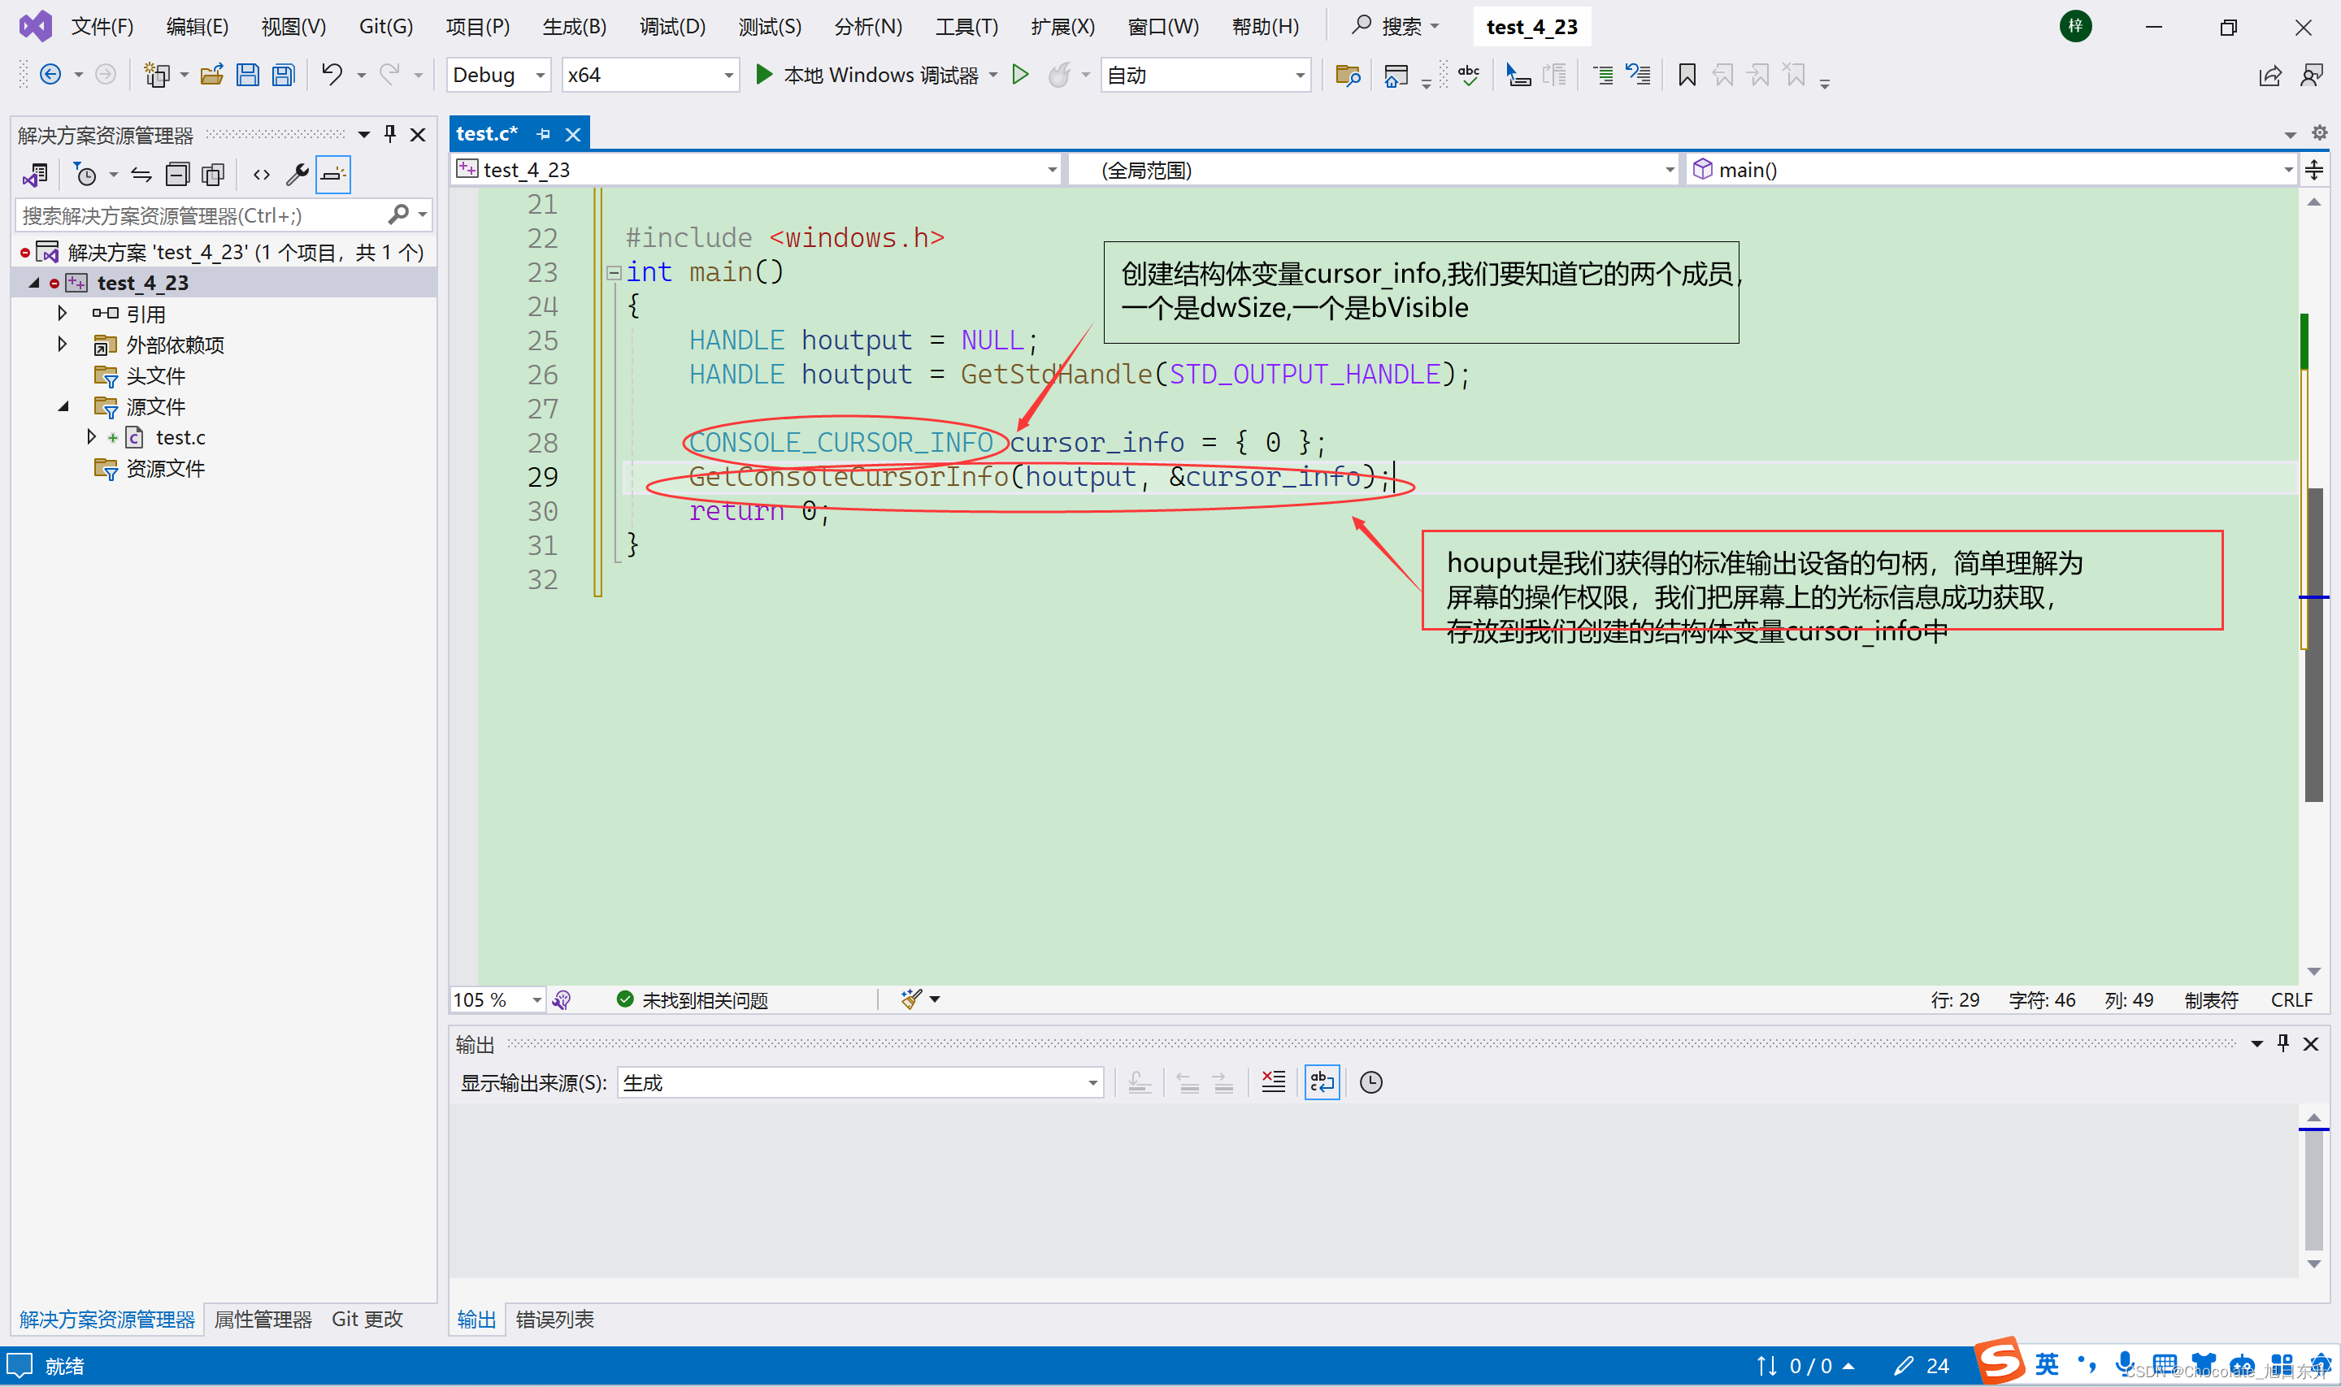The width and height of the screenshot is (2341, 1387).
Task: Open the main() member dropdown
Action: point(1991,170)
